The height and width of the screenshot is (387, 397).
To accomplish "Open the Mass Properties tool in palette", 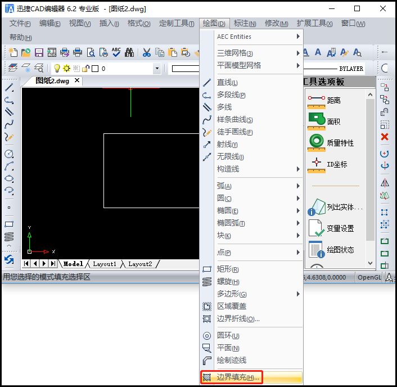I will pos(331,143).
